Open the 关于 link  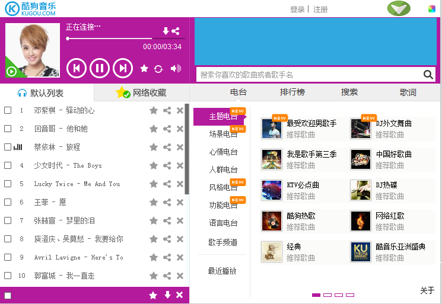tap(427, 290)
